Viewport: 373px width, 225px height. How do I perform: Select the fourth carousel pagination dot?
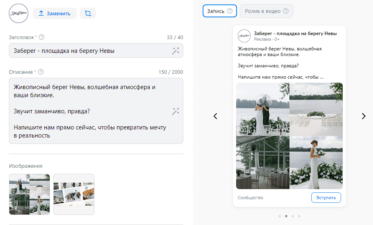(x=299, y=216)
